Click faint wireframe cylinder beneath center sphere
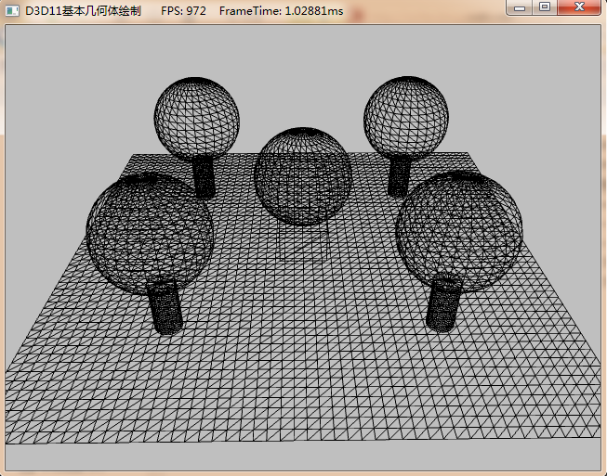The height and width of the screenshot is (476, 607). (304, 243)
